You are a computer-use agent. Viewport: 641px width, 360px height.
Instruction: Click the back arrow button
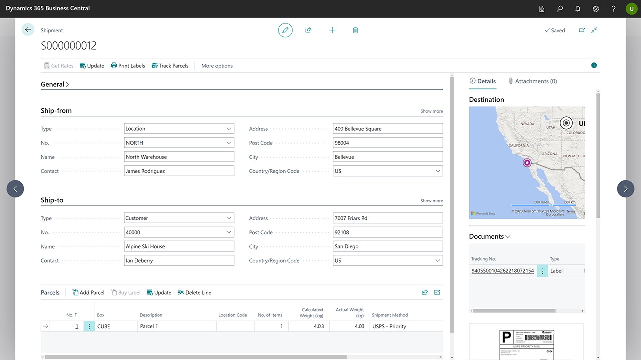pos(28,30)
